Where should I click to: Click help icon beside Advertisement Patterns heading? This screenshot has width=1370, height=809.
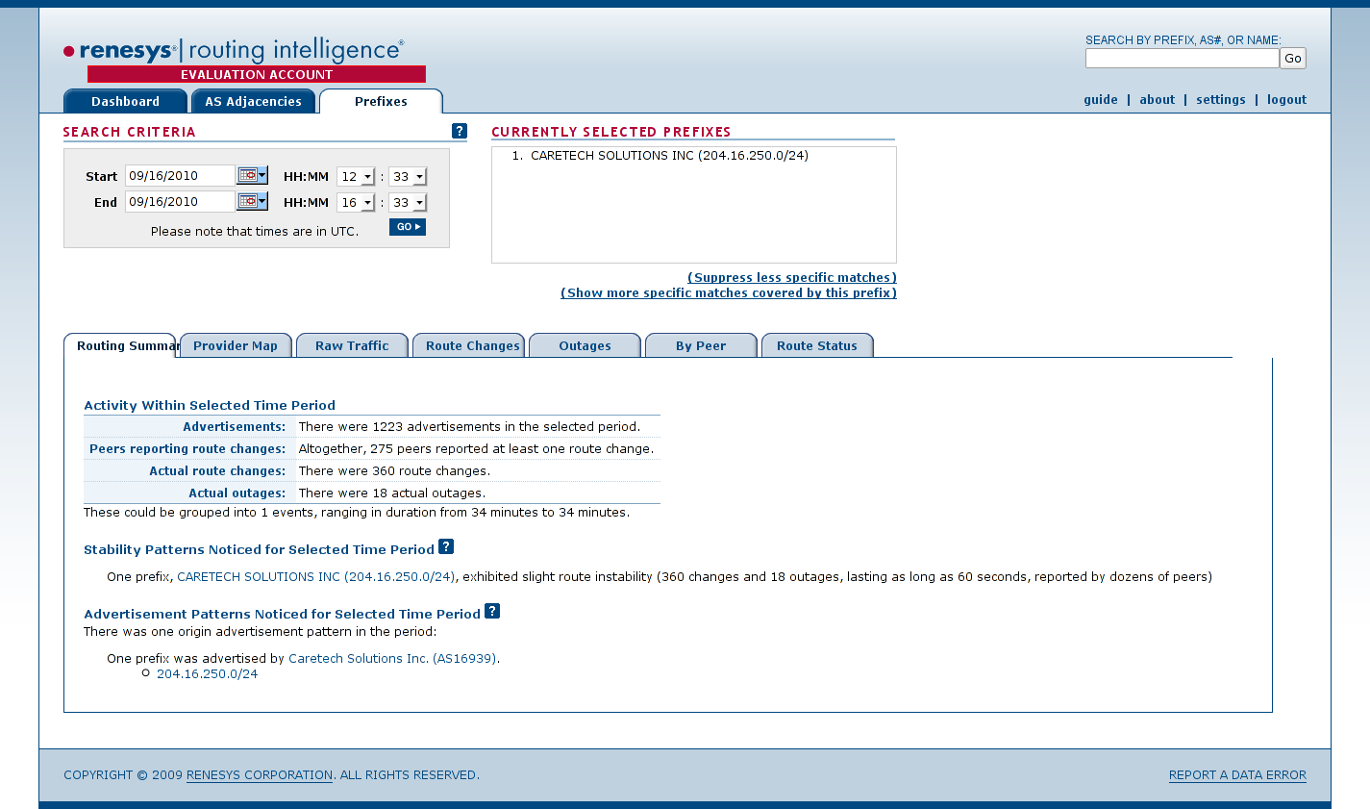pyautogui.click(x=492, y=612)
